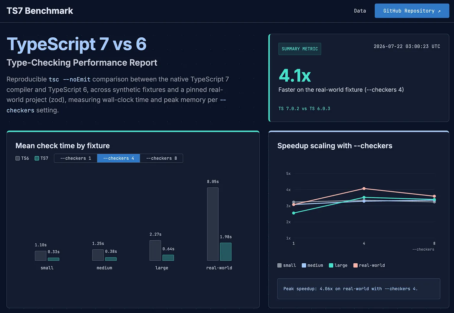This screenshot has width=454, height=313.
Task: Click the TS7 bar for medium fixture
Action: (111, 259)
